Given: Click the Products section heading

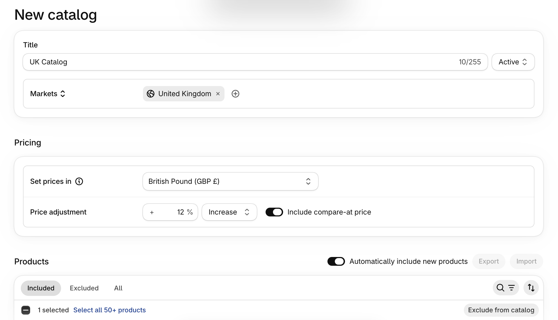Looking at the screenshot, I should 31,262.
